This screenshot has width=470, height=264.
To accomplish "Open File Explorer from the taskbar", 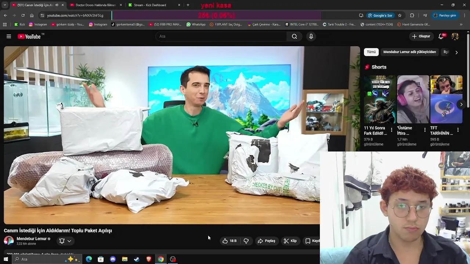I will [x=125, y=259].
